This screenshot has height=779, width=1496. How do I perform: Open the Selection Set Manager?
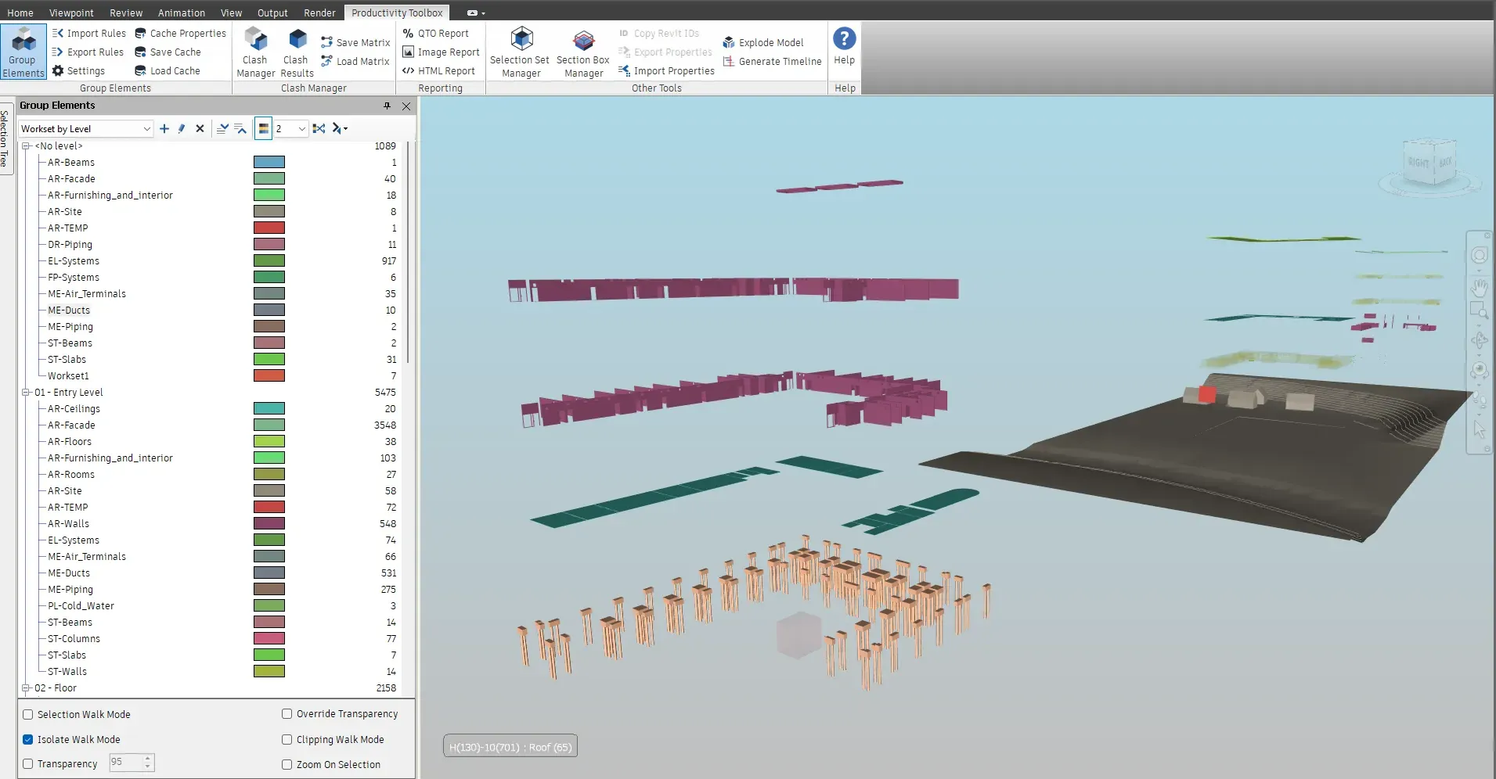pos(520,52)
